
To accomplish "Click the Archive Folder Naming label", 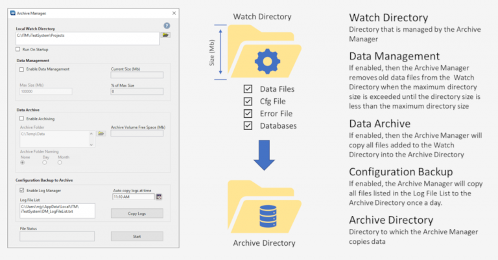I will [x=40, y=152].
